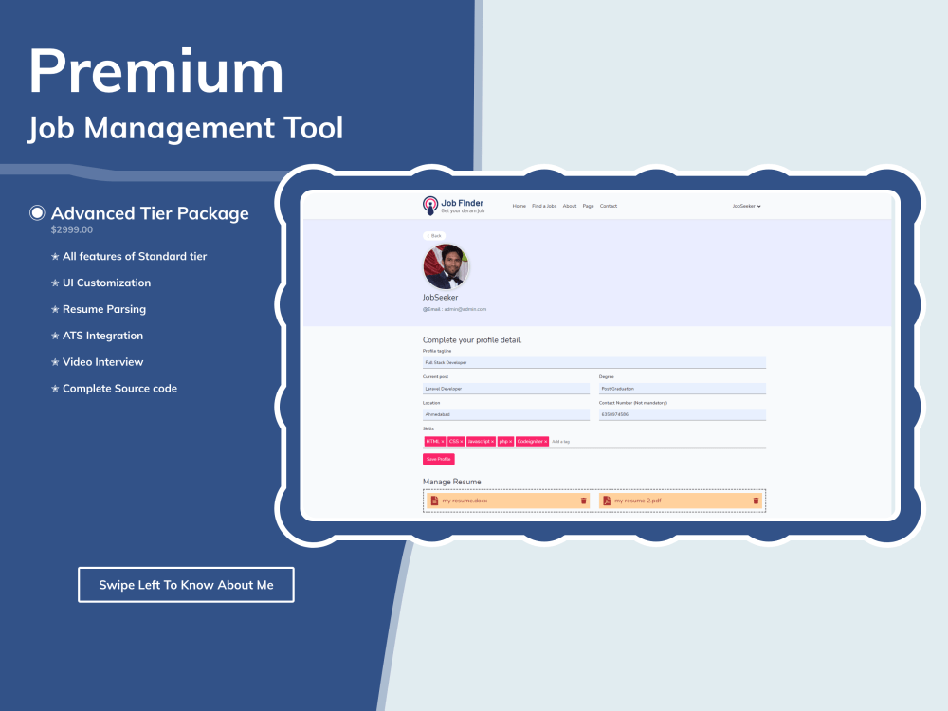Click Complete your profile detail heading
Viewport: 948px width, 711px height.
(471, 339)
